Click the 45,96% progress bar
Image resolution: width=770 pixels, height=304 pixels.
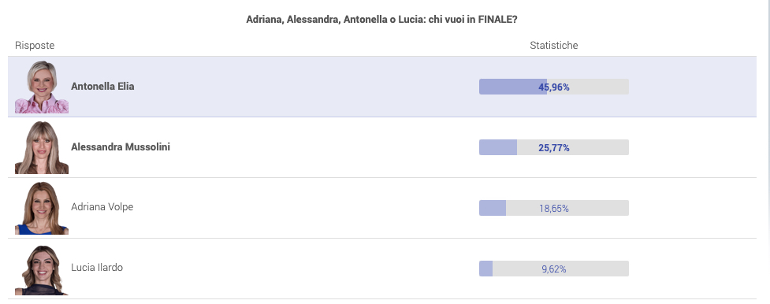554,87
